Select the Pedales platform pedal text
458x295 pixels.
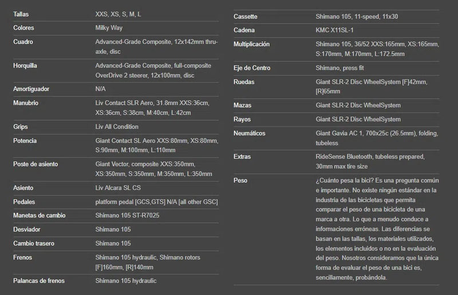click(x=156, y=202)
